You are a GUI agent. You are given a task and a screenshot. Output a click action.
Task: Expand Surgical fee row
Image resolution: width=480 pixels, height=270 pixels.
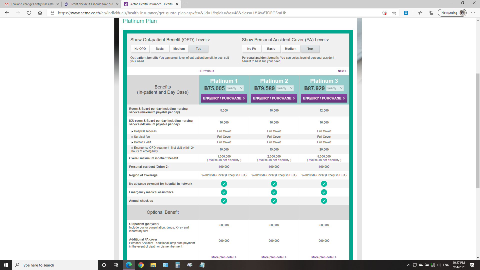(x=140, y=137)
